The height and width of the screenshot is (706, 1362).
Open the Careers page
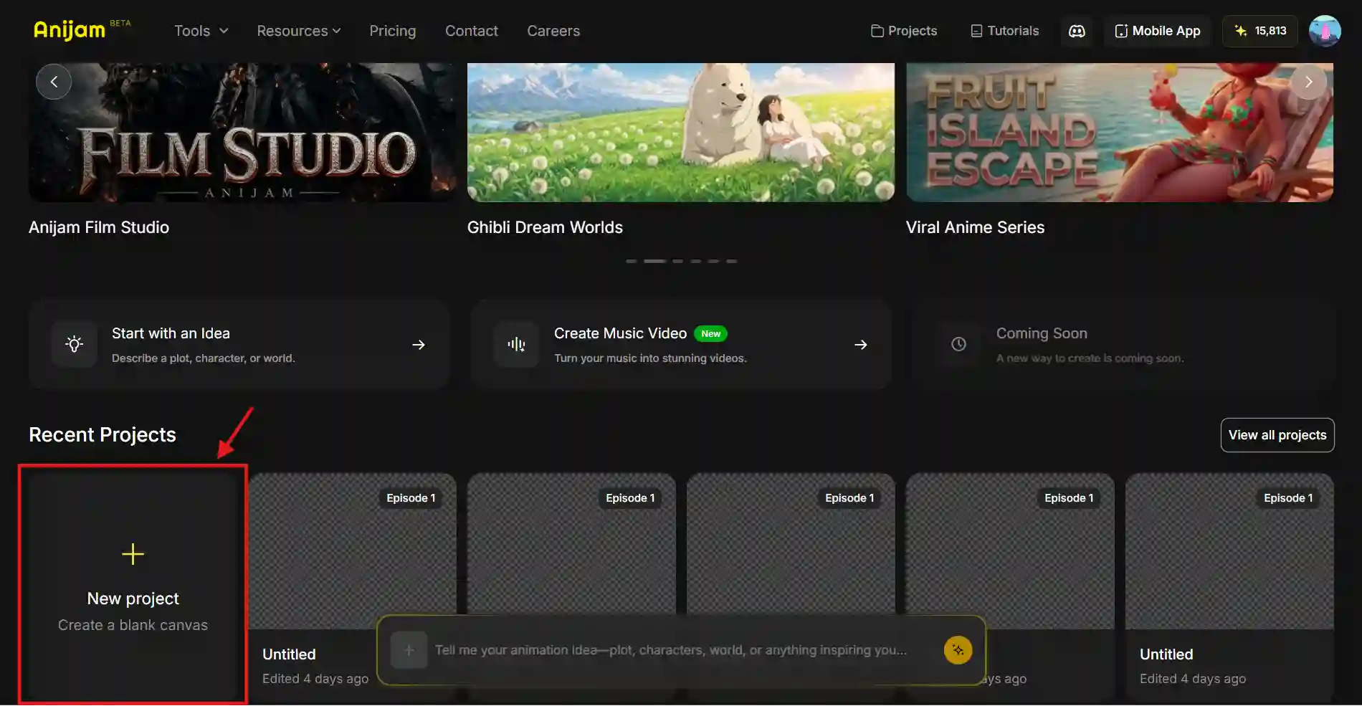(553, 31)
